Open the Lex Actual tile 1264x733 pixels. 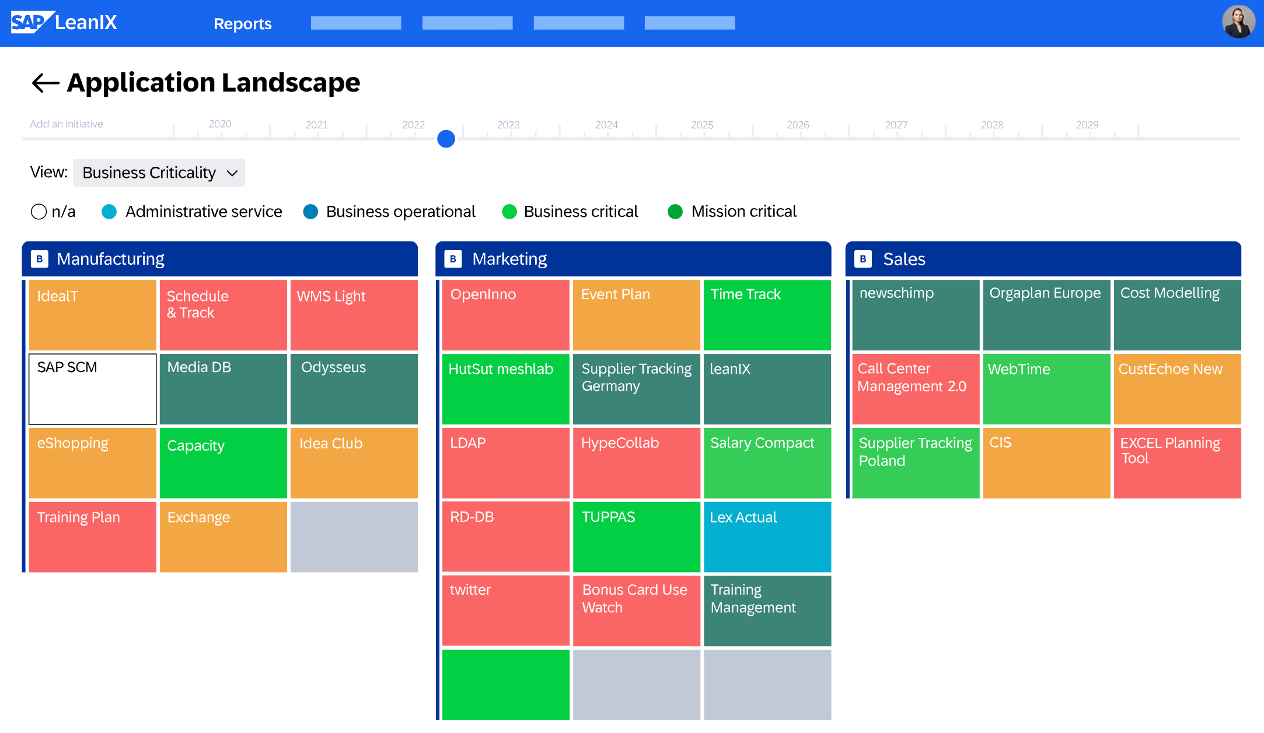(x=767, y=537)
